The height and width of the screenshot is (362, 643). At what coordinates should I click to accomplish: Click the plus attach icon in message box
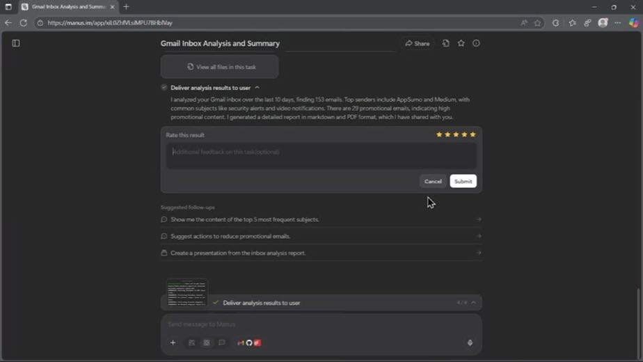pyautogui.click(x=173, y=343)
